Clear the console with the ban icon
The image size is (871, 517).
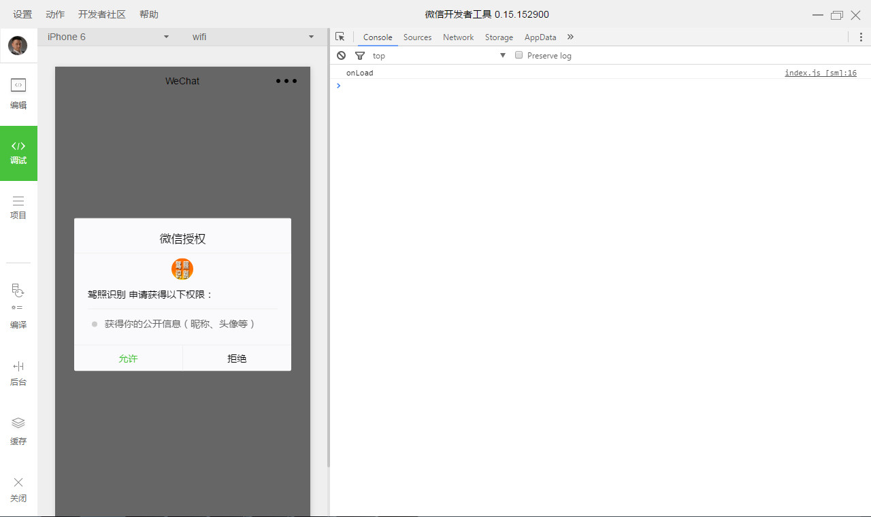point(341,56)
